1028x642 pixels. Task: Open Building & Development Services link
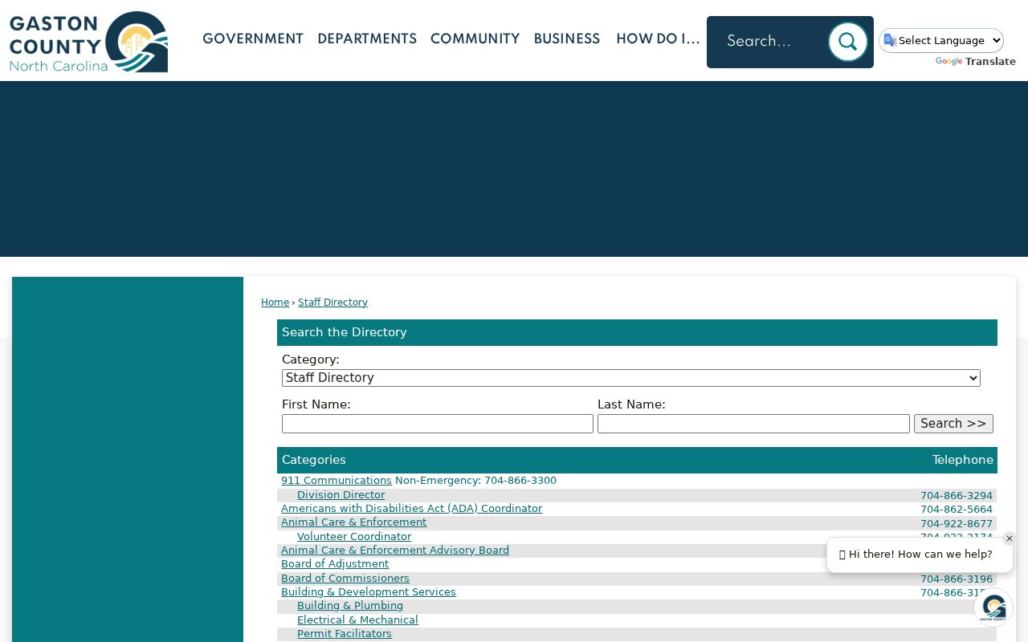[369, 592]
